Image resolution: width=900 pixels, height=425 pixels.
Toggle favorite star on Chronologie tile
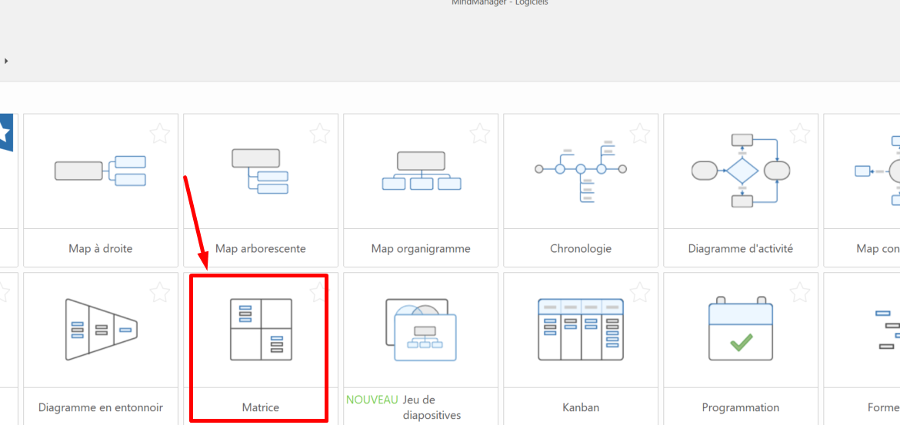tap(639, 134)
